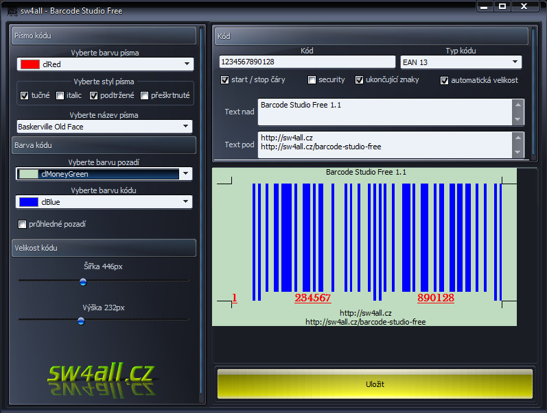547x413 pixels.
Task: Toggle the tučné bold checkbox
Action: click(x=25, y=95)
